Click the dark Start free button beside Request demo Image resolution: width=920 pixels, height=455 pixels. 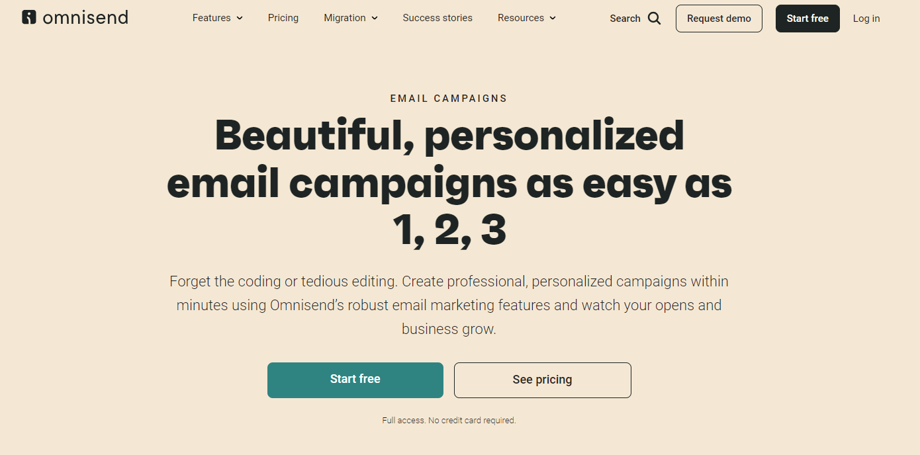pos(807,19)
